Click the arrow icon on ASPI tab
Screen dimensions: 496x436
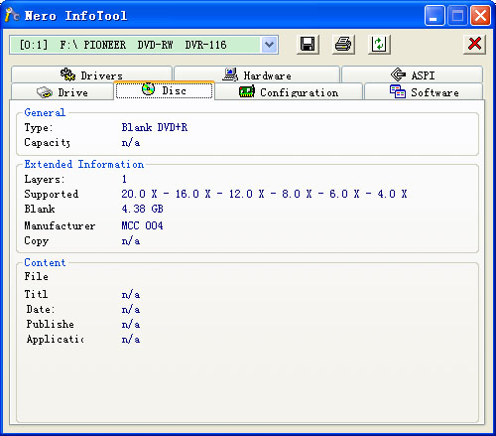(398, 74)
